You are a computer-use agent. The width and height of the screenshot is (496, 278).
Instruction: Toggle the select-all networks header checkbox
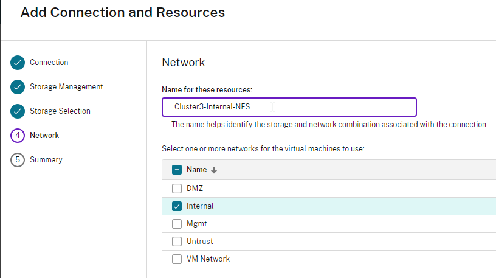pos(177,170)
